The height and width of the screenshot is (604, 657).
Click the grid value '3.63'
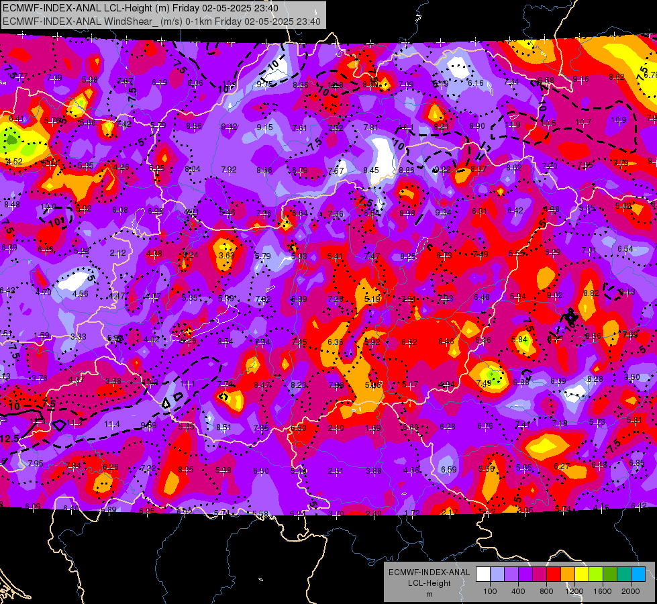pyautogui.click(x=227, y=255)
